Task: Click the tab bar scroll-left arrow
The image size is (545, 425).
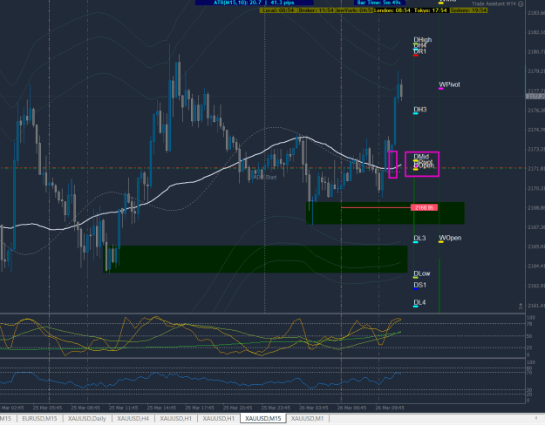Action: [x=537, y=418]
